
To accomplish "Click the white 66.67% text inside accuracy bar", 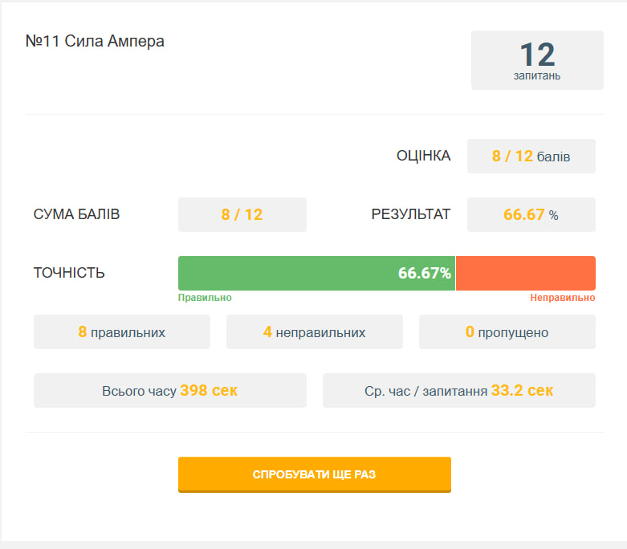I will click(x=424, y=273).
